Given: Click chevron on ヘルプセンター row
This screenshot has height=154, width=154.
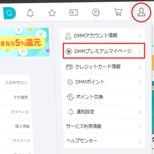Looking at the screenshot, I should pos(140,142).
